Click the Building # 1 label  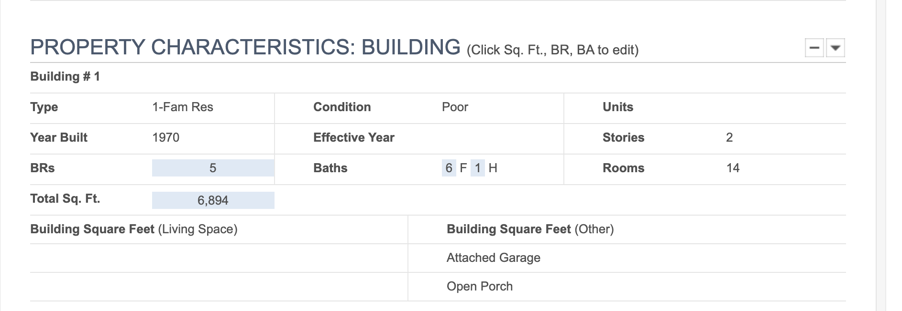(65, 76)
